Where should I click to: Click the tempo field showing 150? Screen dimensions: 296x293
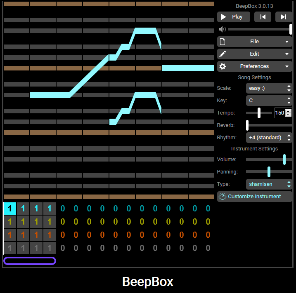tap(280, 113)
